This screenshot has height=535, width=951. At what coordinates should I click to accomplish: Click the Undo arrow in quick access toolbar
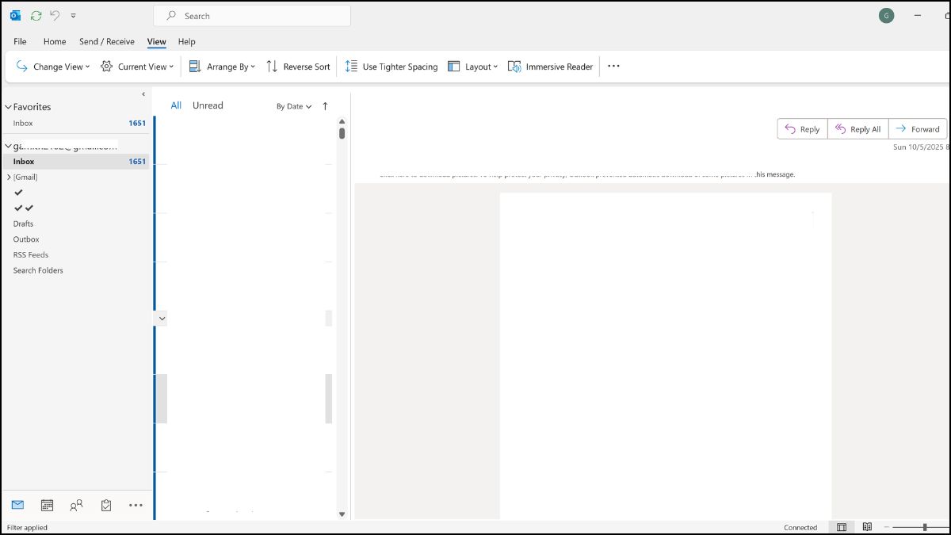(x=55, y=15)
